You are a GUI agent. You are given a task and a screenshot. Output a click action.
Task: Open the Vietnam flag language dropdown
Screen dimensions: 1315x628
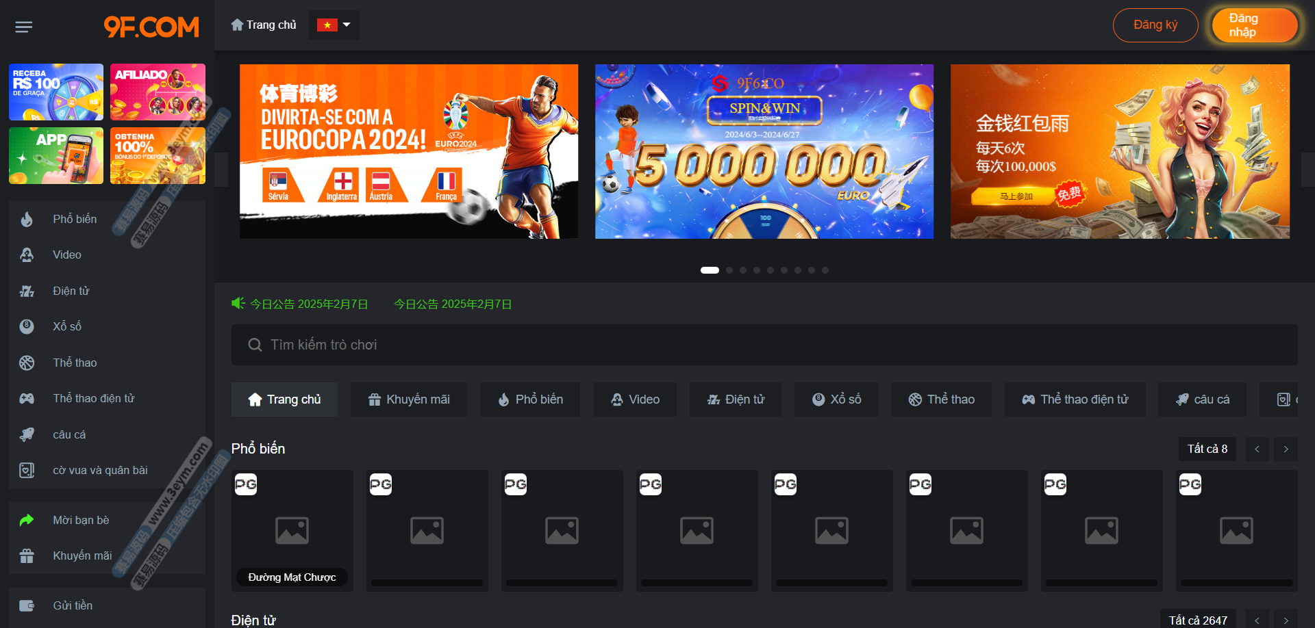tap(334, 25)
